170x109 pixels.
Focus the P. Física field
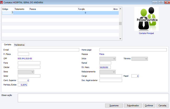(x=24, y=54)
